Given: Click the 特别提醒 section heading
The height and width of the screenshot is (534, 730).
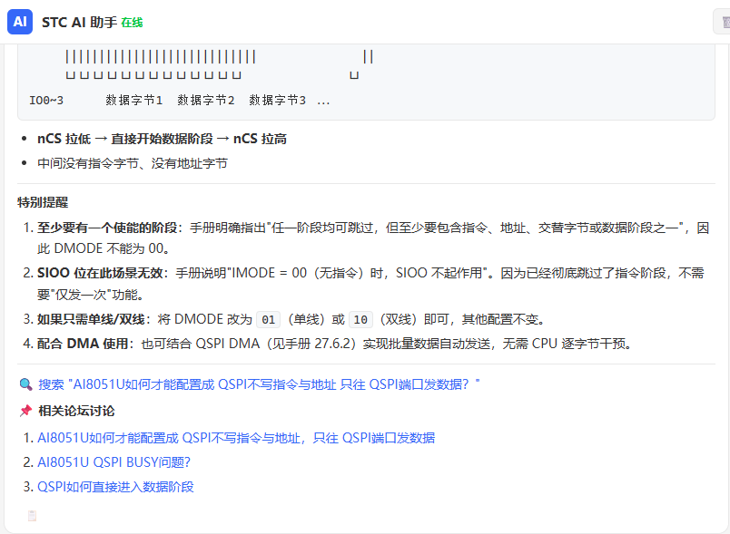Looking at the screenshot, I should point(43,202).
